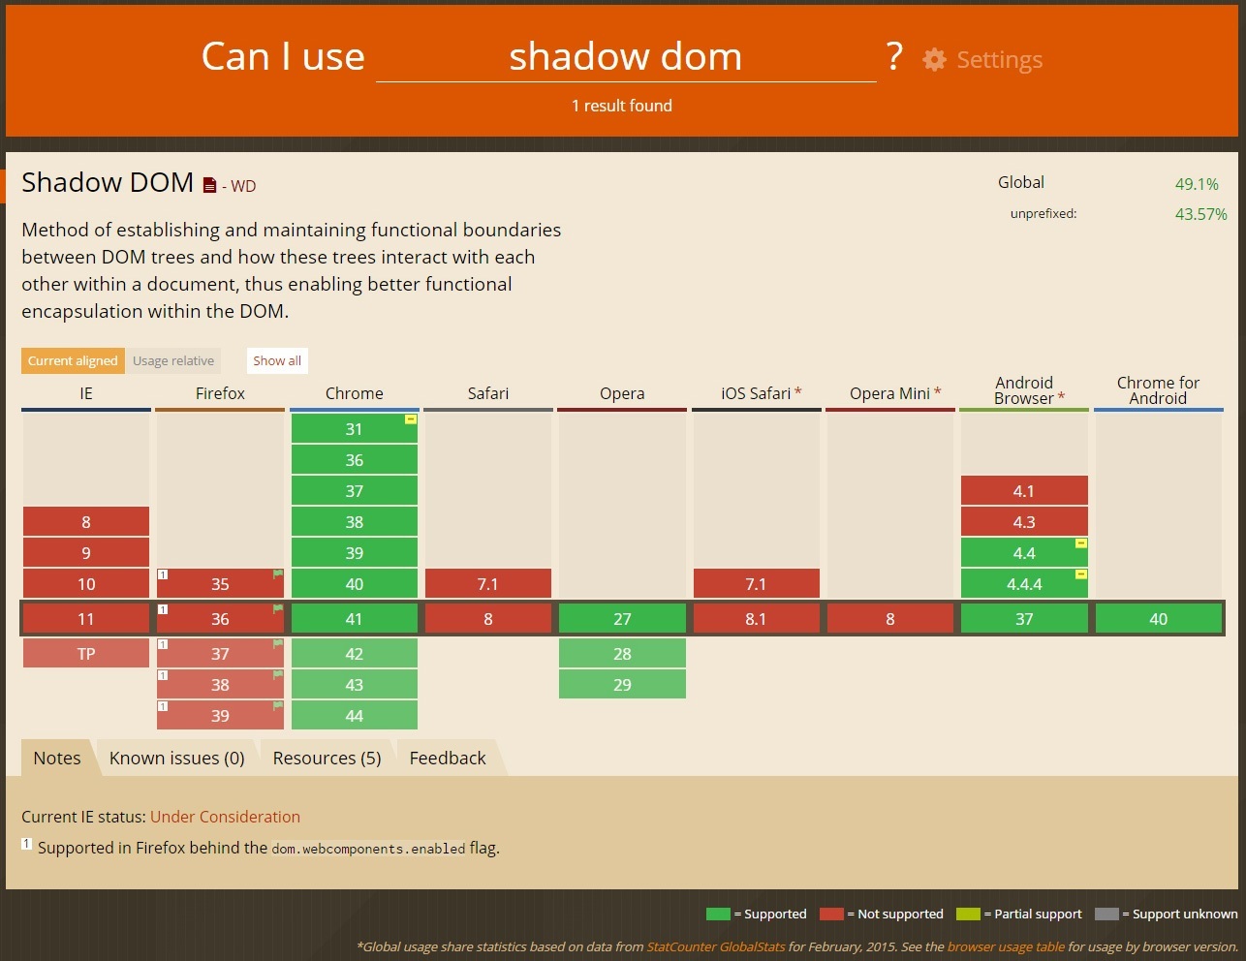This screenshot has width=1246, height=961.
Task: Follow the Under Consideration link
Action: coord(225,817)
